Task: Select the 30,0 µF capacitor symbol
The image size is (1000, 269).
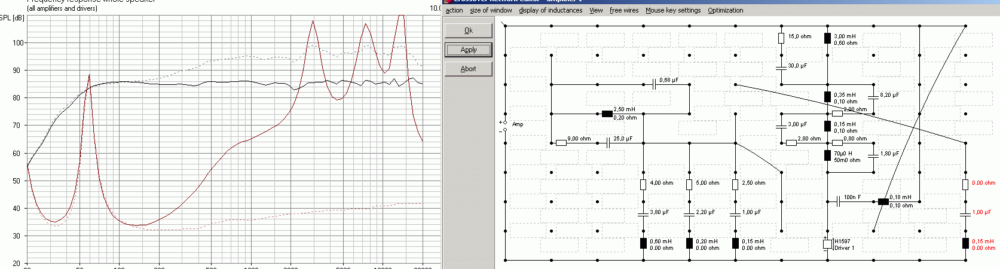Action: tap(781, 68)
